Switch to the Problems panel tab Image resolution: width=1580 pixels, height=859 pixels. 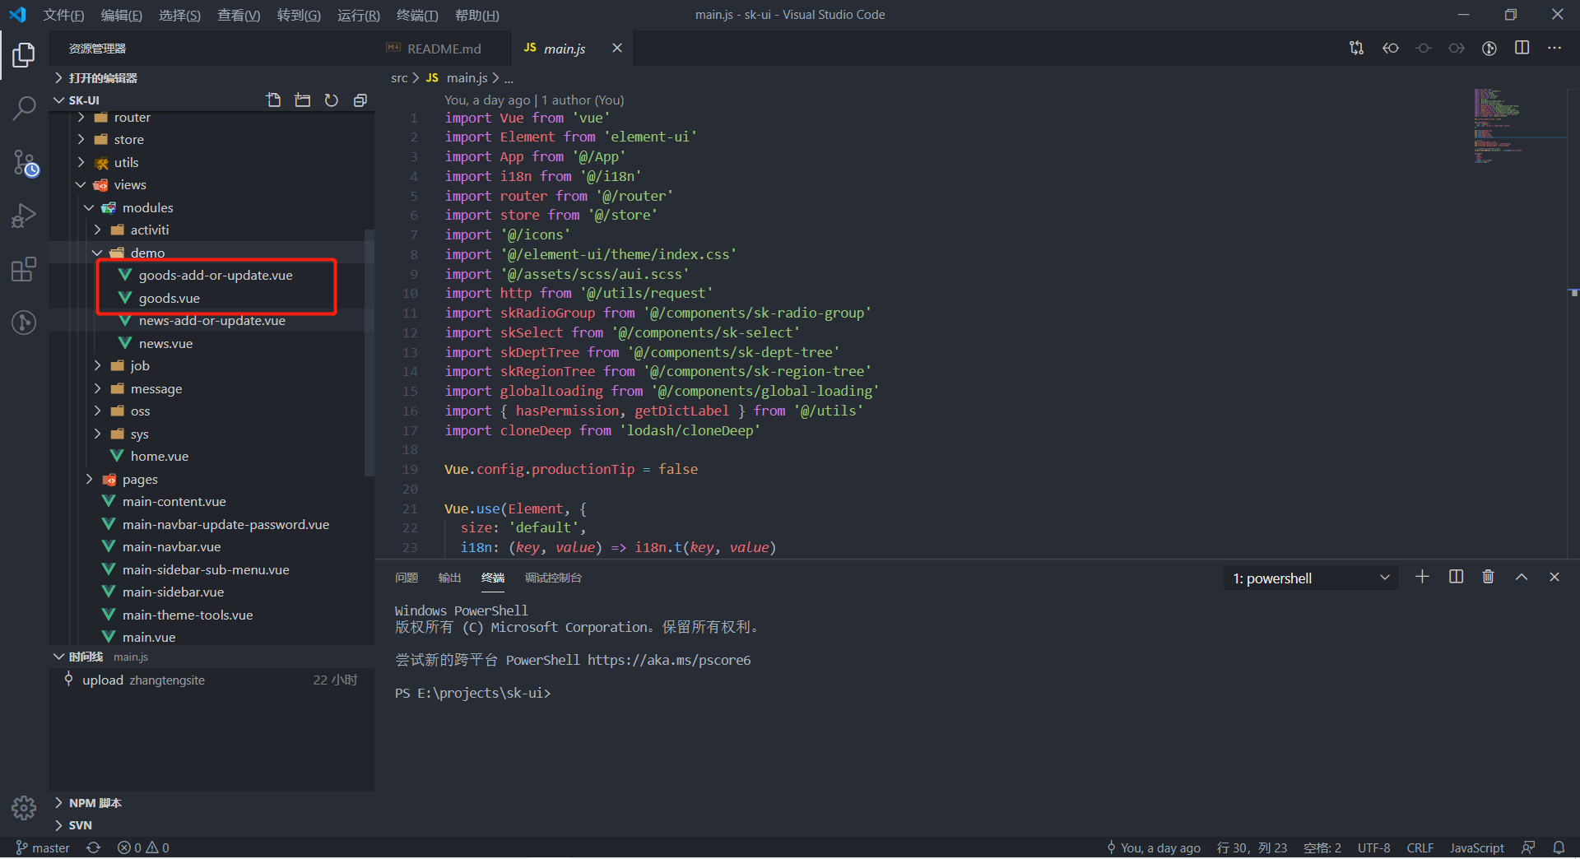click(407, 578)
